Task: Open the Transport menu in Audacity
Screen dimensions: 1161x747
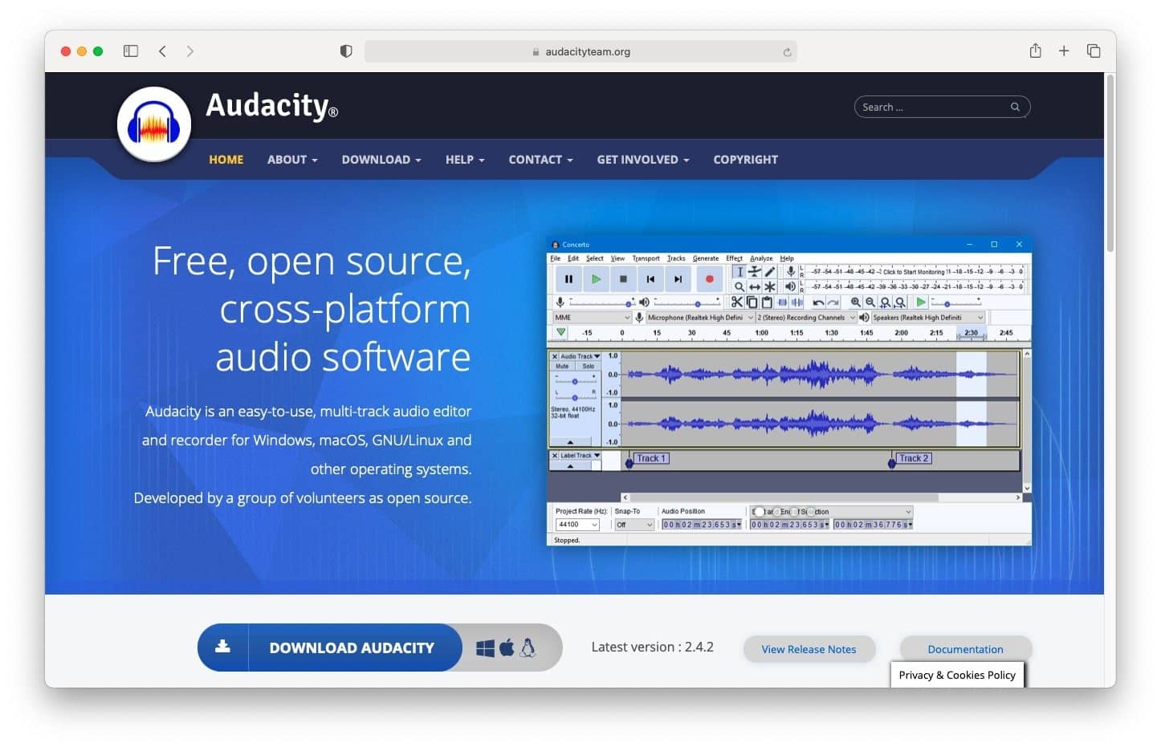Action: 646,258
